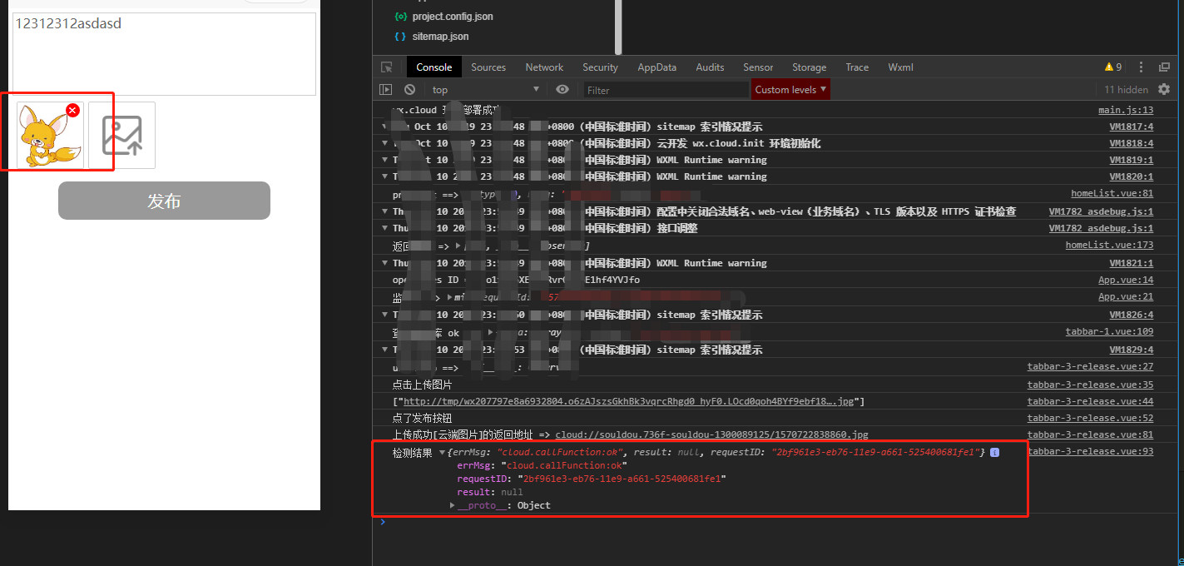This screenshot has height=566, width=1184.
Task: Click the warning count indicator
Action: point(1112,67)
